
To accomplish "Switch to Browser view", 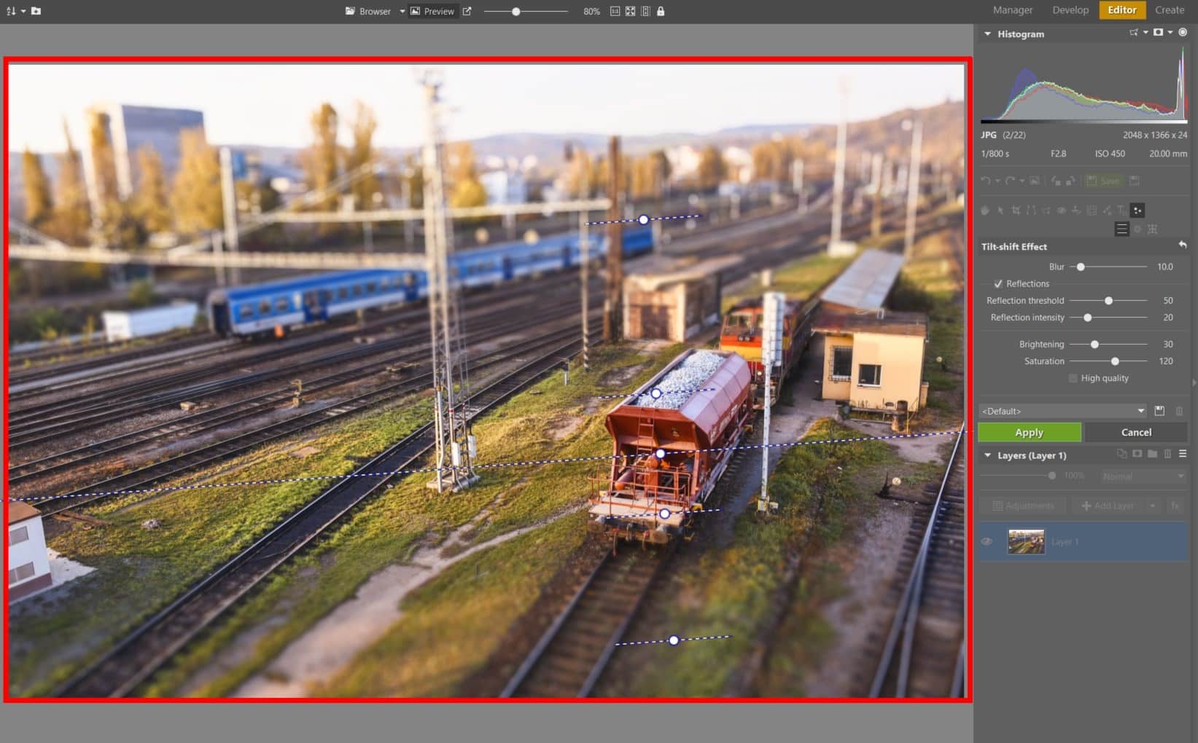I will click(368, 11).
